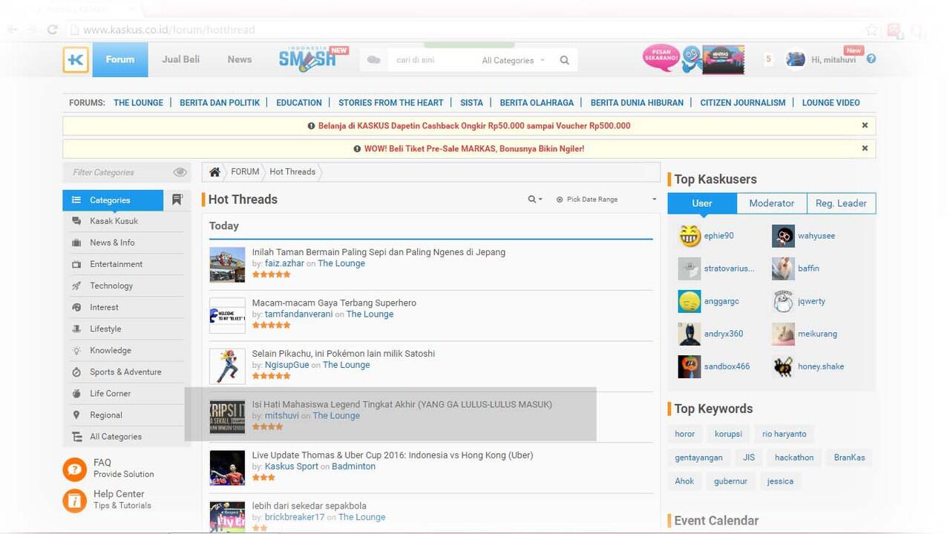
Task: Select the Reg. Leader tab
Action: [841, 203]
